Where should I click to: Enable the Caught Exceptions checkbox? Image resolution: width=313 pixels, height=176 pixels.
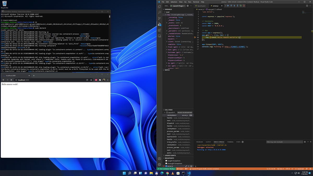click(166, 161)
